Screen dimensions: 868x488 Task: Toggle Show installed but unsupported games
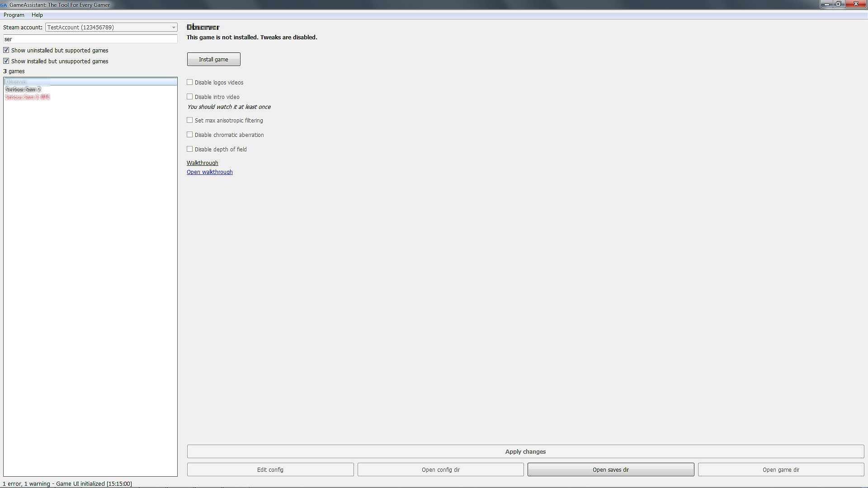click(x=6, y=61)
